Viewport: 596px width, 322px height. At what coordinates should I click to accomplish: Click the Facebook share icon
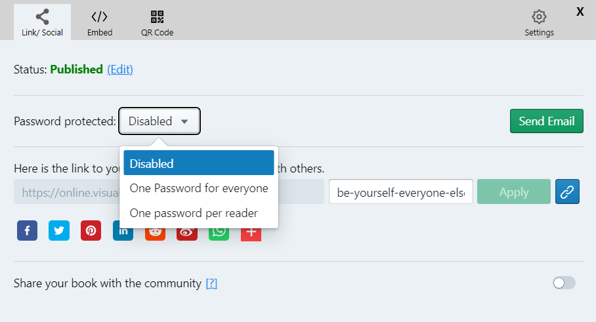click(27, 231)
